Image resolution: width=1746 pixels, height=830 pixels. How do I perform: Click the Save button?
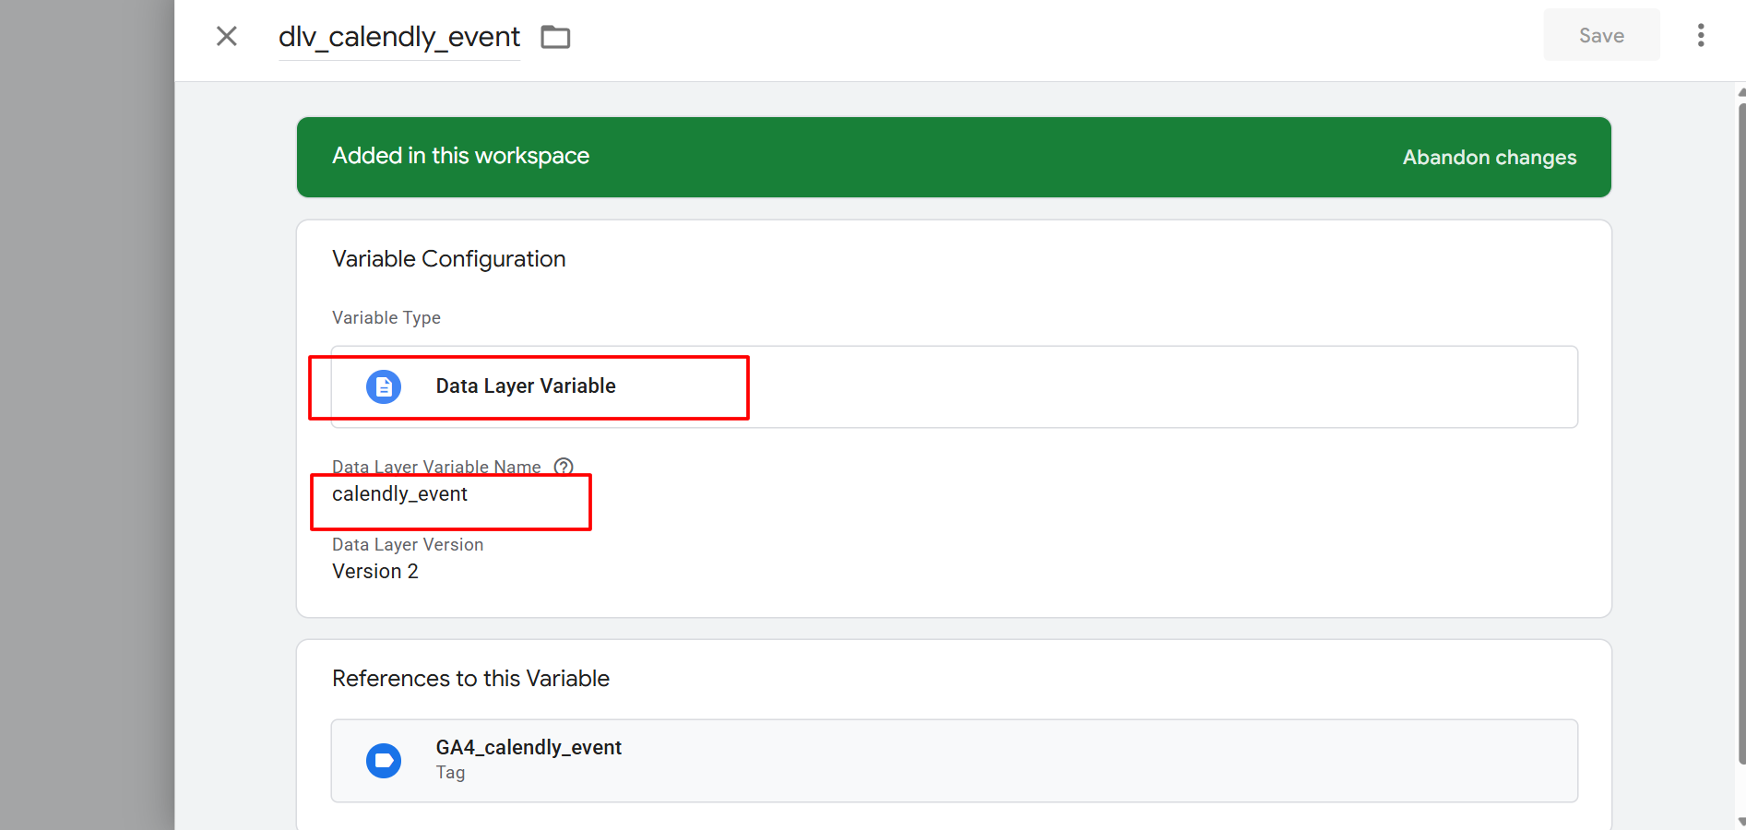(1601, 36)
